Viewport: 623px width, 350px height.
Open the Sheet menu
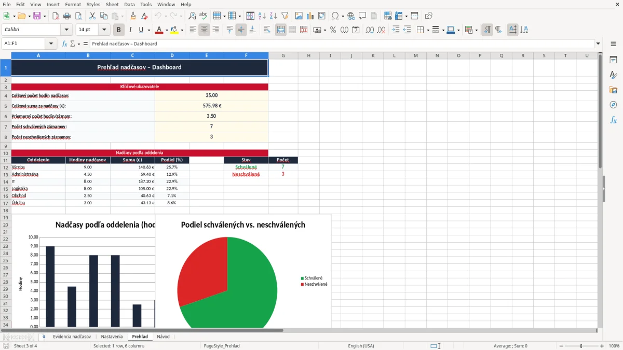click(x=112, y=4)
